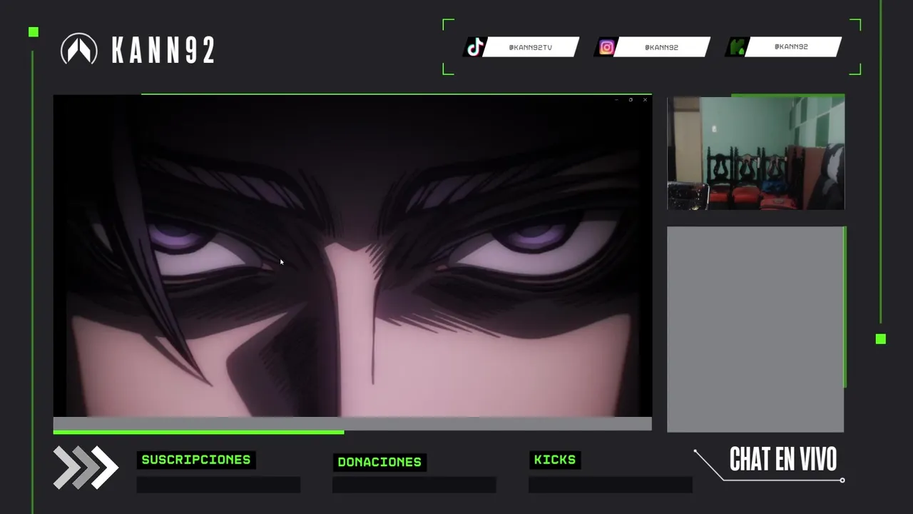
Task: Click the gray live chat panel
Action: (755, 329)
